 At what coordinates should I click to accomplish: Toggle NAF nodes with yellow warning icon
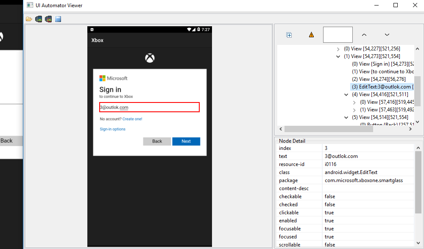click(x=311, y=35)
